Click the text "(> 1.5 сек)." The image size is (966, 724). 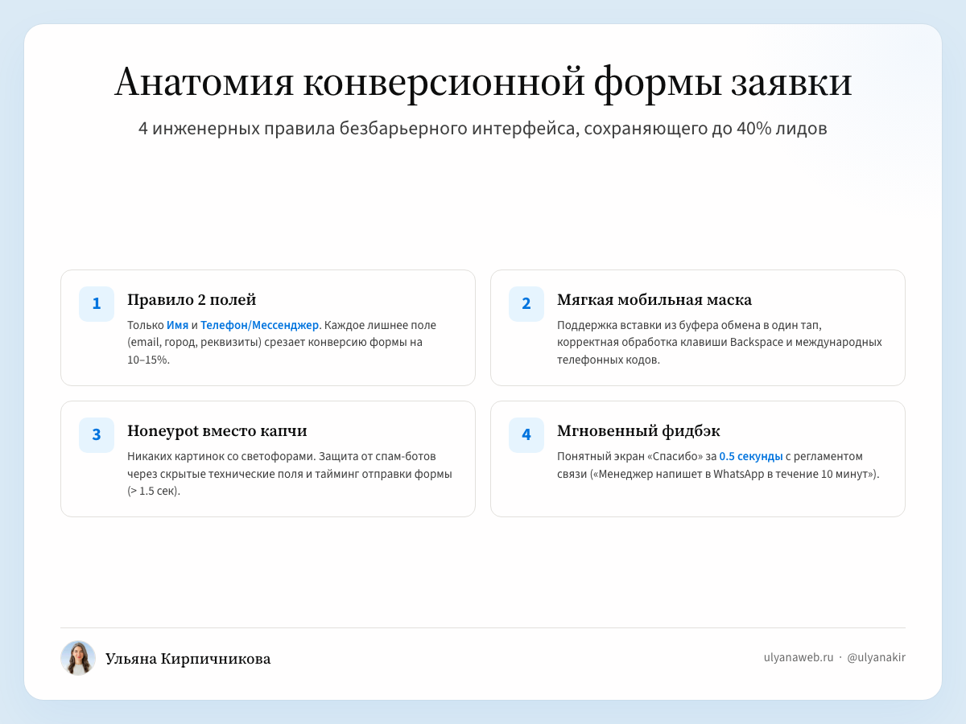(154, 491)
